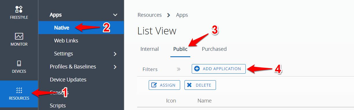The image size is (354, 110).
Task: Click the Apps sidebar heading
Action: click(x=56, y=15)
